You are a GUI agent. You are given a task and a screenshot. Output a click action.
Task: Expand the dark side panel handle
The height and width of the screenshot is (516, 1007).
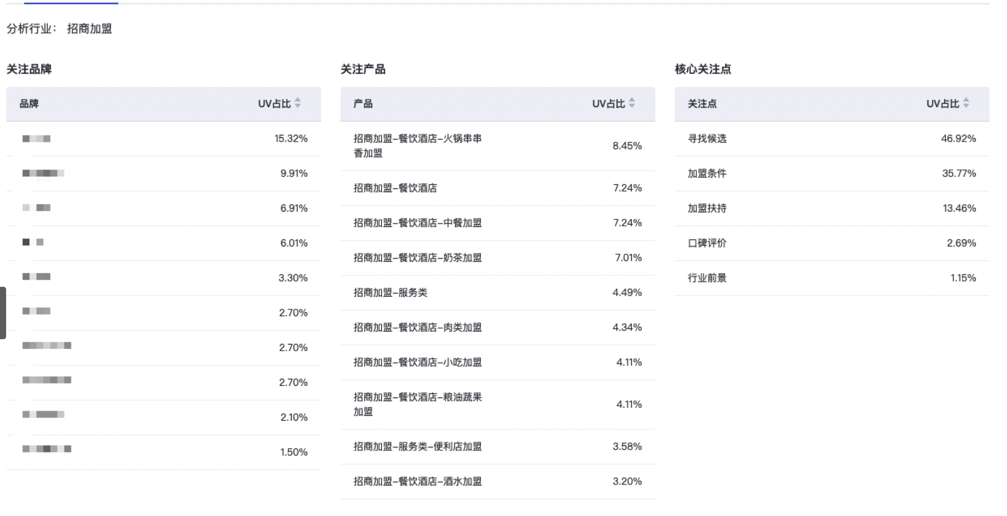point(3,313)
